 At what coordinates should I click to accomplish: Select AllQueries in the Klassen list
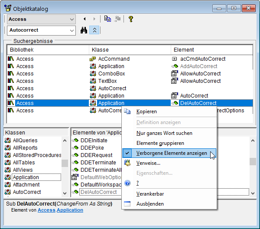tap(25, 141)
